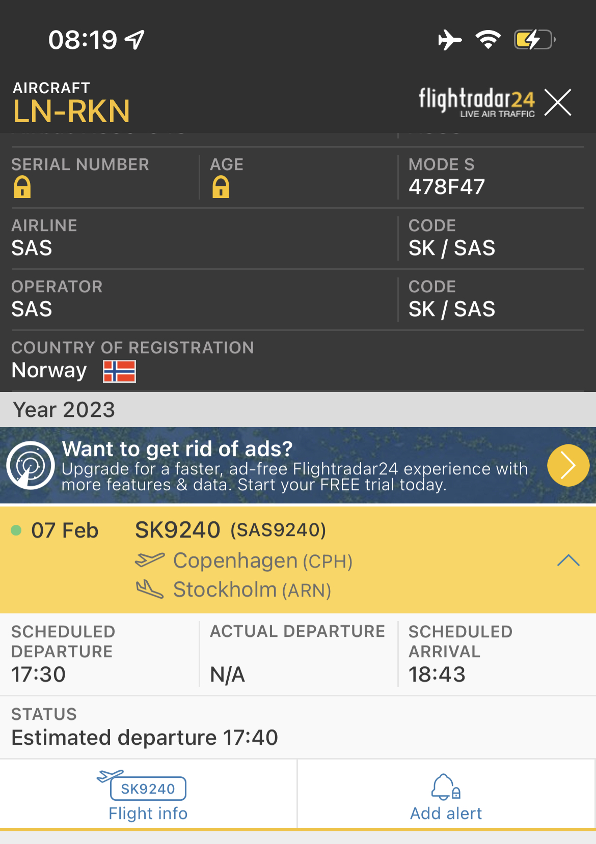
Task: Close the LN-RKN aircraft panel
Action: click(558, 102)
